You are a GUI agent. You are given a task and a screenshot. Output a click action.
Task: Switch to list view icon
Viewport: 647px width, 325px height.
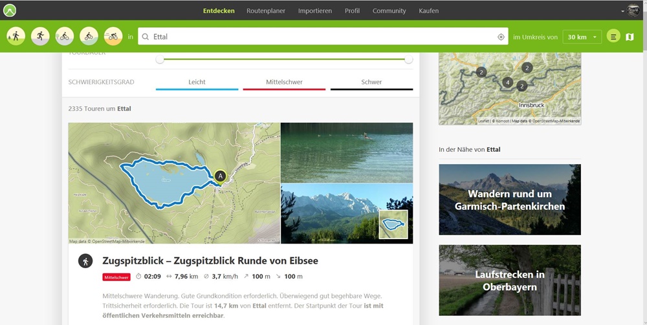(x=613, y=37)
